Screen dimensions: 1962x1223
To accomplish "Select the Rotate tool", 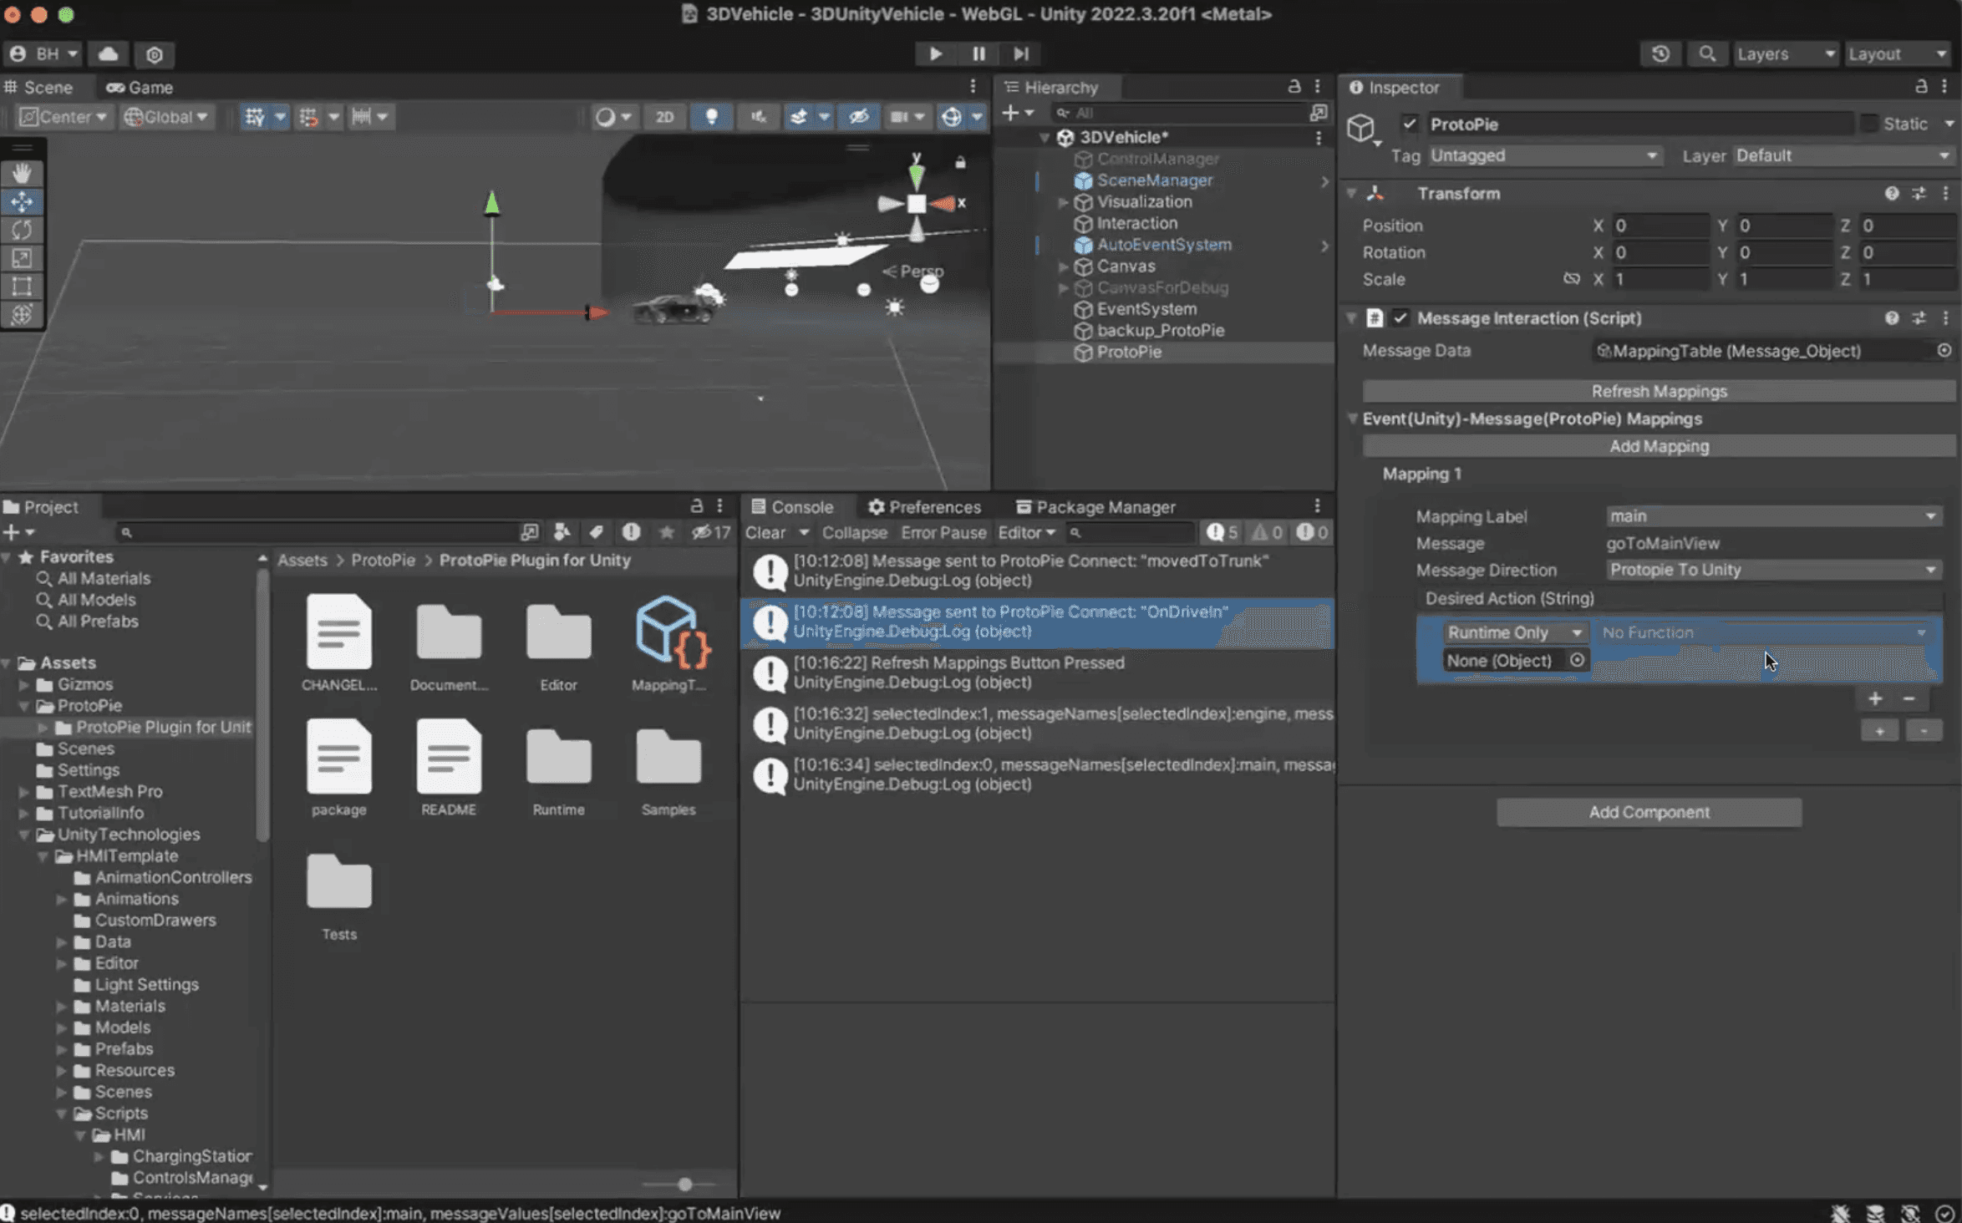I will point(23,230).
